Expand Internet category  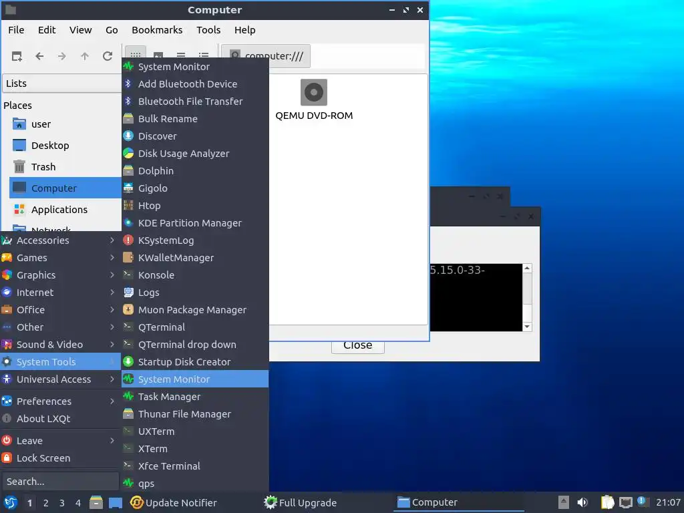point(60,293)
